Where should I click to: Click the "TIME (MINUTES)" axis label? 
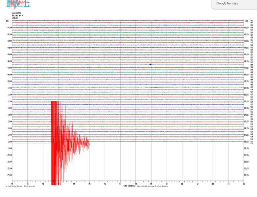pos(129,186)
